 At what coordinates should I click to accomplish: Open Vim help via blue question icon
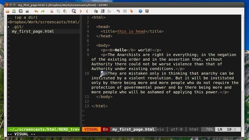tap(140, 11)
